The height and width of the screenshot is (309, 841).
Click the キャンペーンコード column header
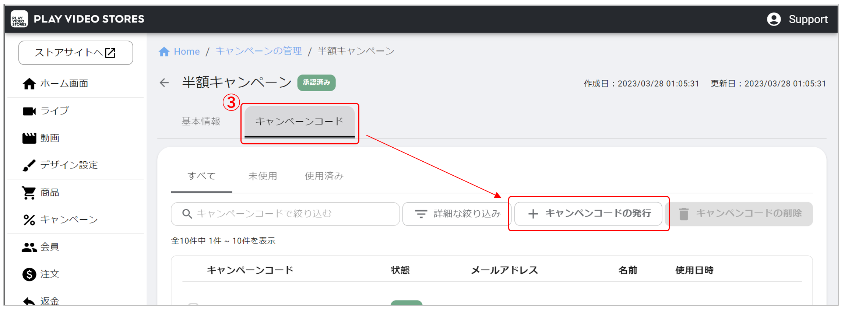pyautogui.click(x=250, y=270)
